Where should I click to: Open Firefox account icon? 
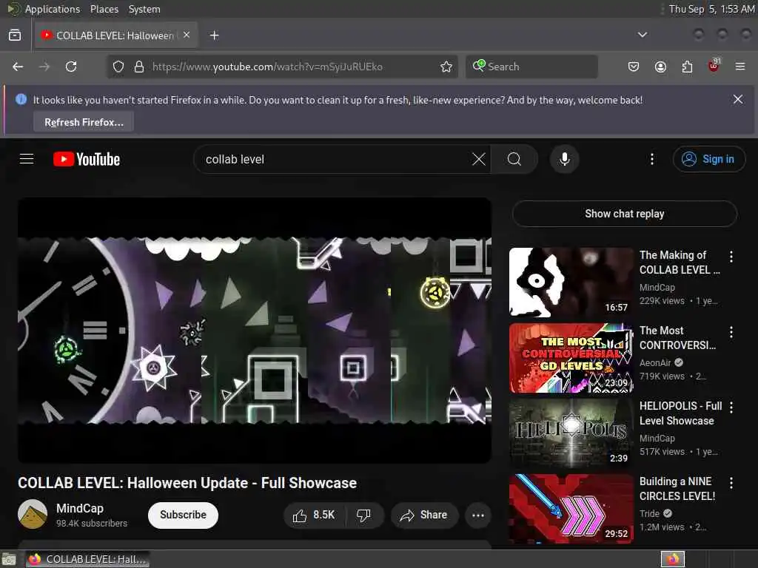click(x=660, y=67)
